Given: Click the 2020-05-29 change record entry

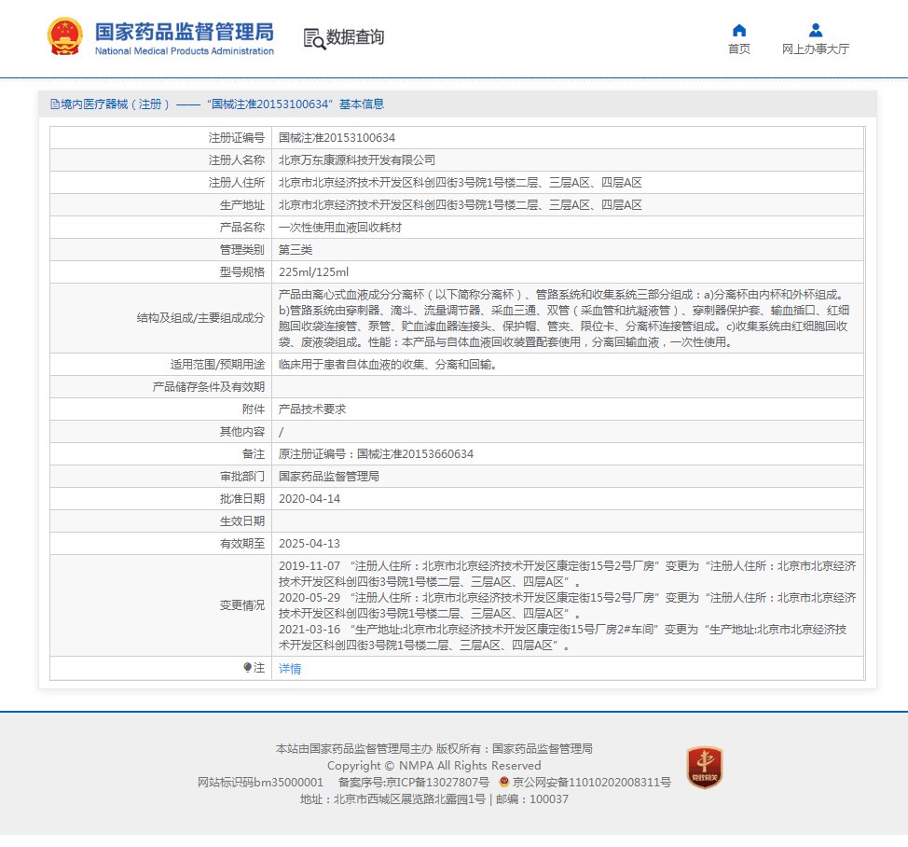Looking at the screenshot, I should coord(567,605).
